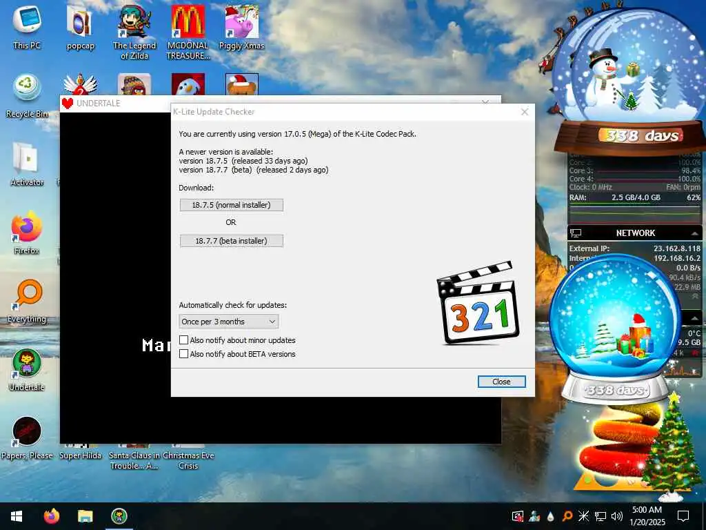Select the Activator desktop icon
706x530 pixels.
(x=27, y=164)
